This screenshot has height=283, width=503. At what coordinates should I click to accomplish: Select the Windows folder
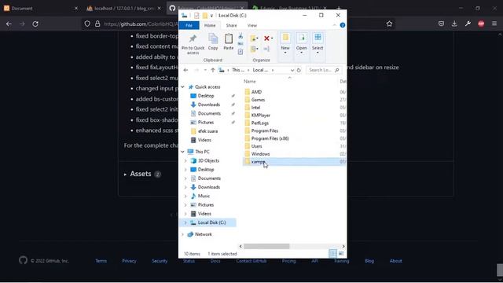click(260, 154)
